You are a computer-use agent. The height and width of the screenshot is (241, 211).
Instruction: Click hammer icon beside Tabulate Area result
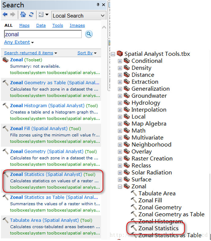click(x=6, y=220)
